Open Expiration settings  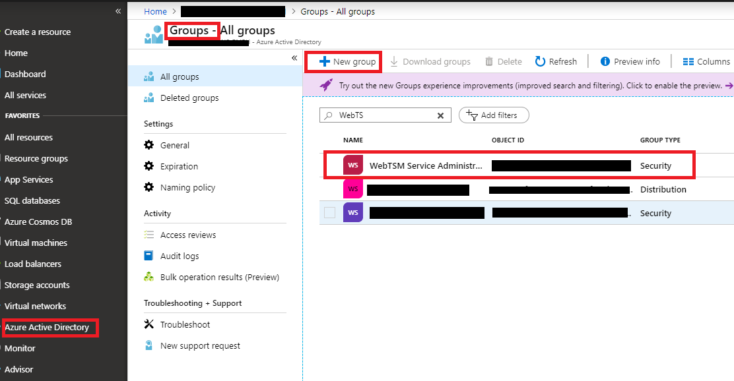[x=179, y=166]
